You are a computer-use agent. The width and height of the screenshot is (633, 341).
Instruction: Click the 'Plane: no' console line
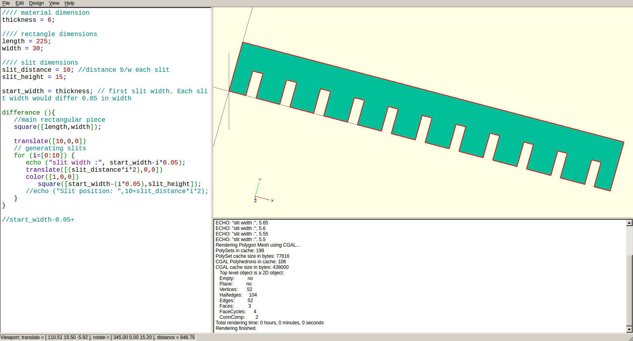point(235,284)
